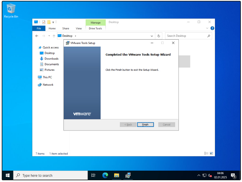Minimize the VMware Tools Setup dialog
The image size is (242, 182).
152,43
